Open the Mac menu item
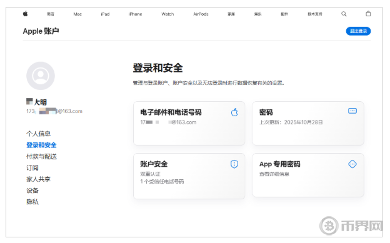This screenshot has height=243, width=390. (x=77, y=14)
